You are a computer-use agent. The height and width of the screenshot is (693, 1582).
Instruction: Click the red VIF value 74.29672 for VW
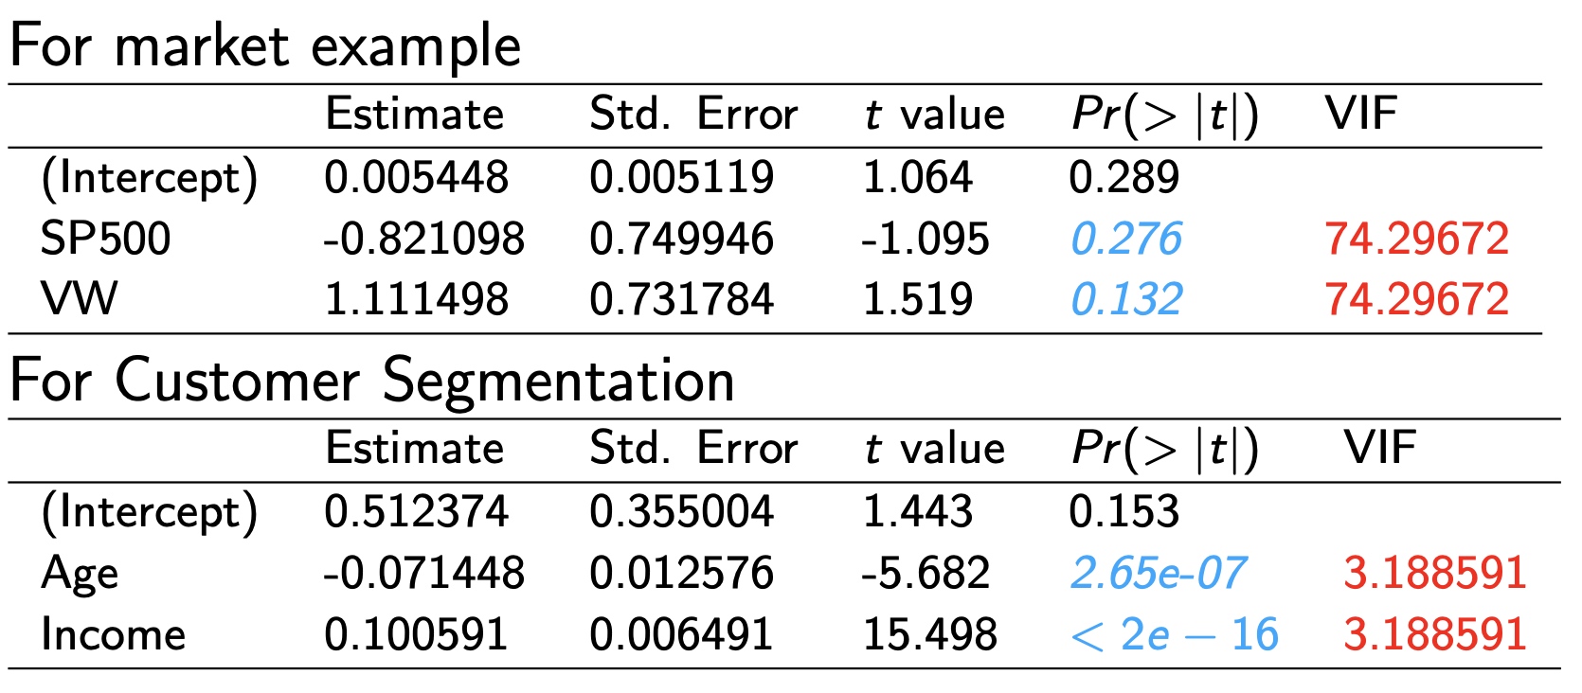pos(1416,299)
